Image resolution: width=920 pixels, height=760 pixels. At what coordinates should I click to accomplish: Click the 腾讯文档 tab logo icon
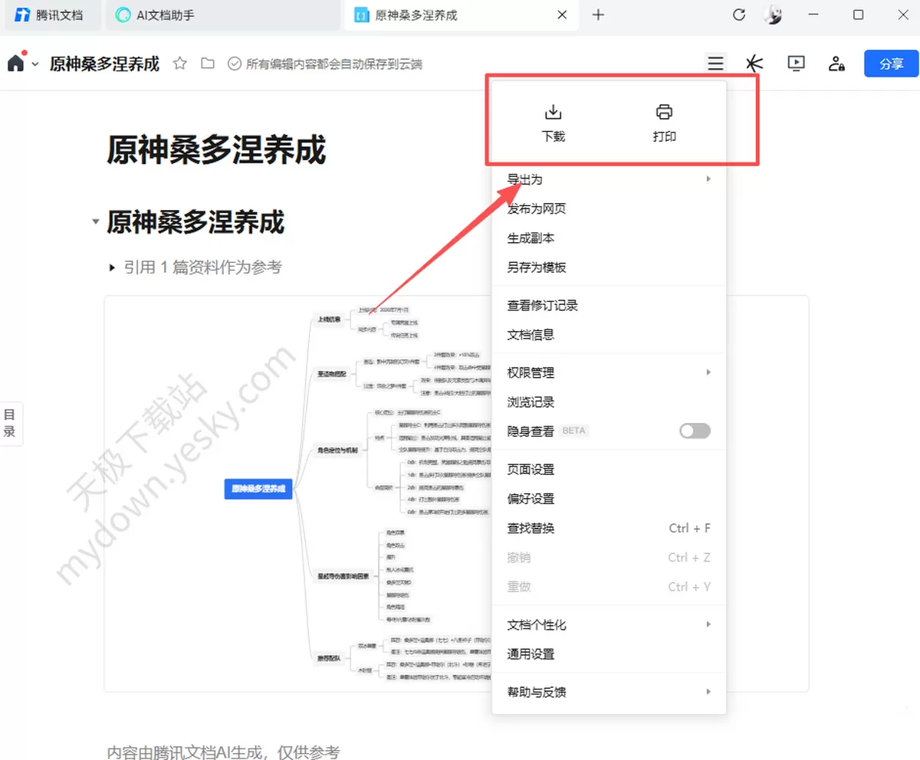pos(23,15)
